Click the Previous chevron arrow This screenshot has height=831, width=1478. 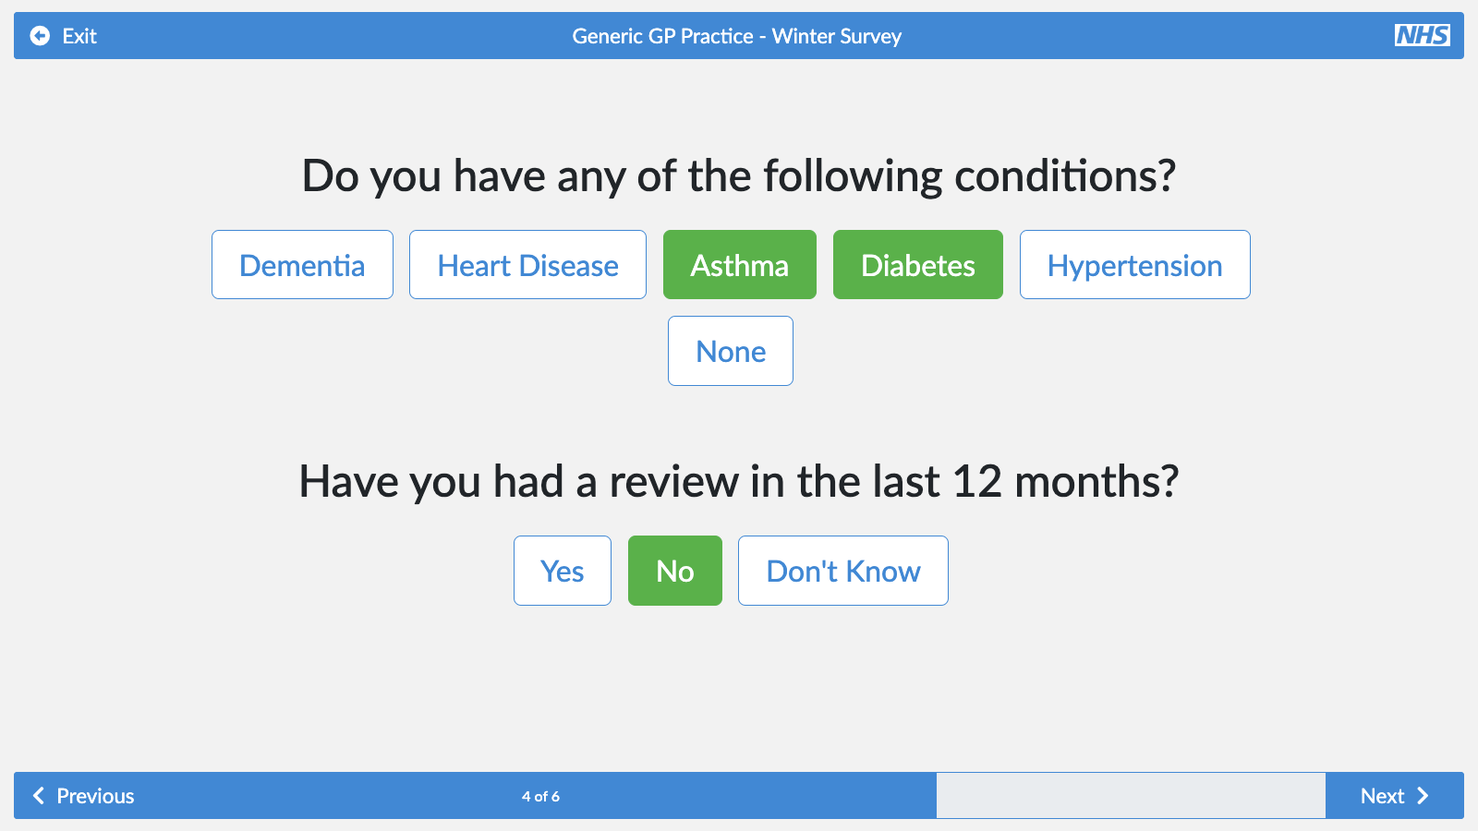pyautogui.click(x=39, y=796)
